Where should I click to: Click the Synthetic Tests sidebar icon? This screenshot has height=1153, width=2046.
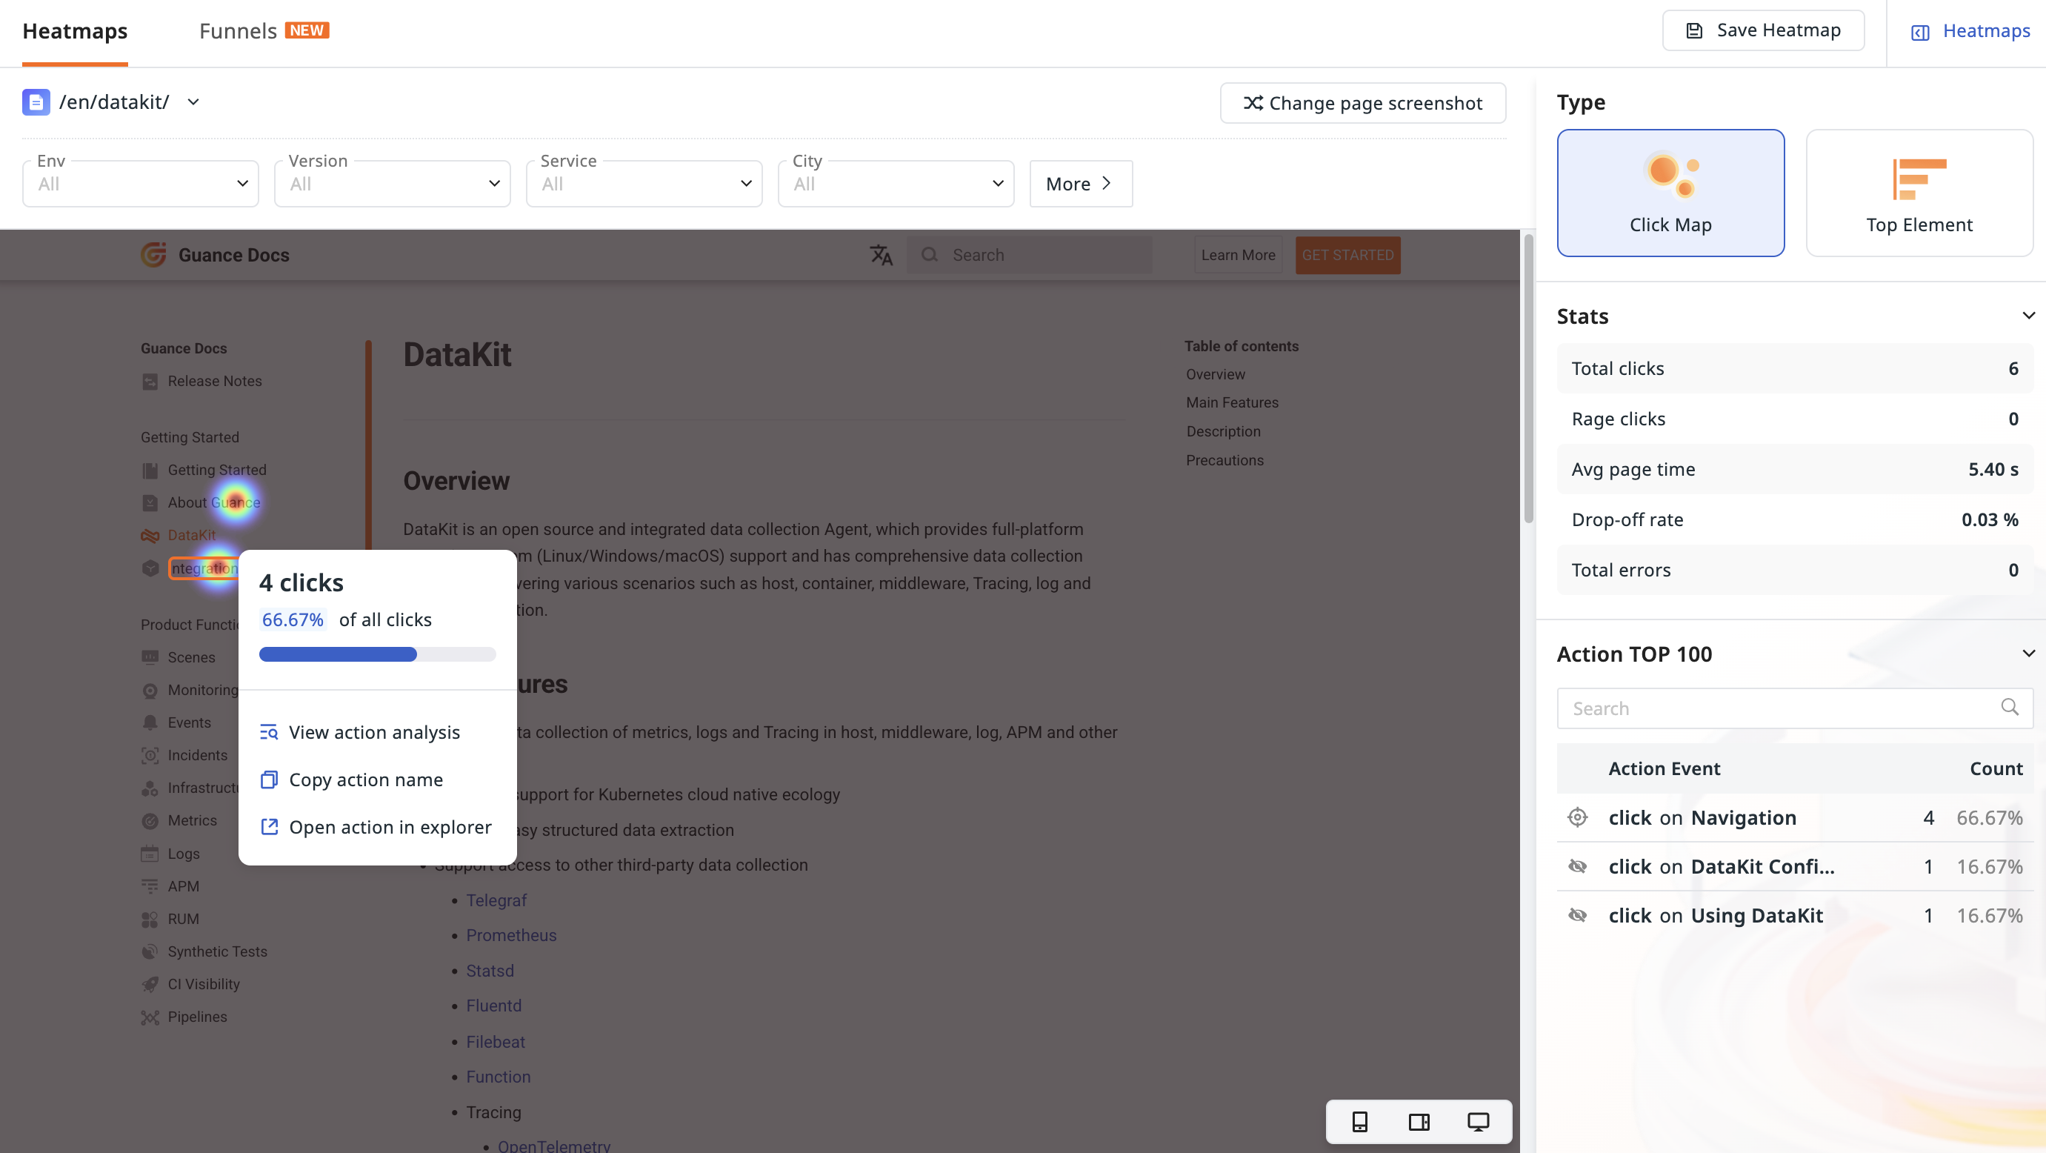click(x=150, y=951)
